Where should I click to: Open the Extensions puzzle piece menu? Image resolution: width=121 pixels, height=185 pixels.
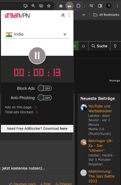[78, 6]
